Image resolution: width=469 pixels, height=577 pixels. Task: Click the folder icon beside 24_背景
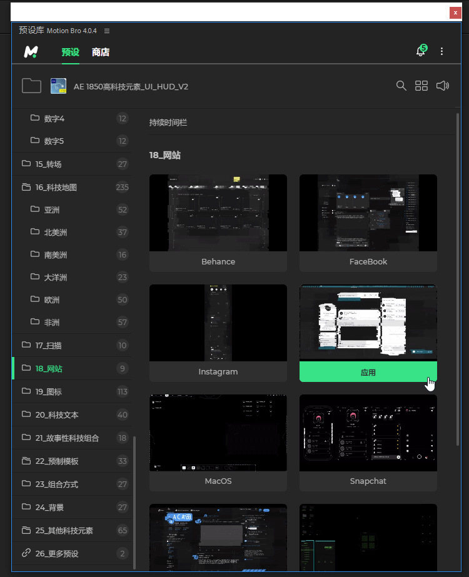coord(26,507)
